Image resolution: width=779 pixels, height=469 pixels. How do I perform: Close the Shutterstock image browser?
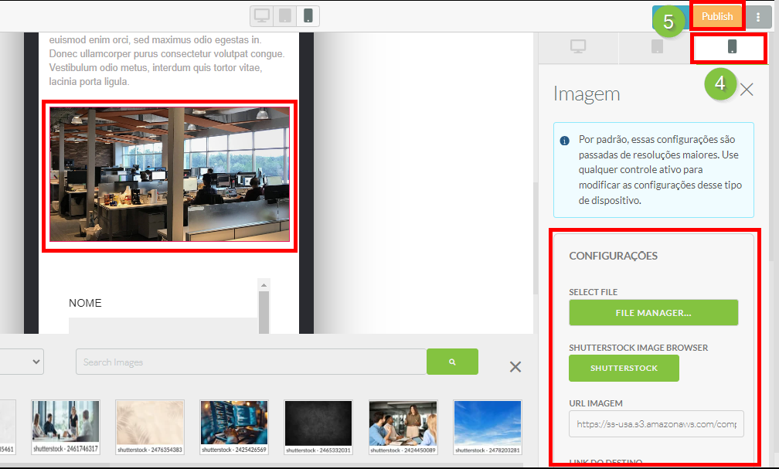(x=515, y=367)
